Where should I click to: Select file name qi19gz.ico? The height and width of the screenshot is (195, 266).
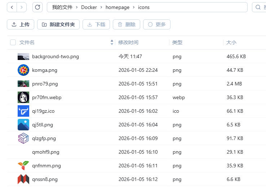[x=43, y=111]
